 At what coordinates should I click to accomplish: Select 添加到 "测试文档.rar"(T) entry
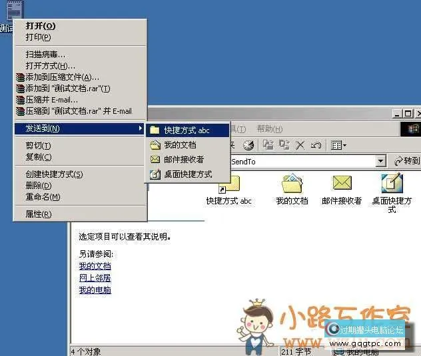point(80,89)
